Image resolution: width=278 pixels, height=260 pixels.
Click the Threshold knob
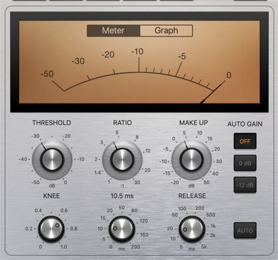tap(52, 160)
